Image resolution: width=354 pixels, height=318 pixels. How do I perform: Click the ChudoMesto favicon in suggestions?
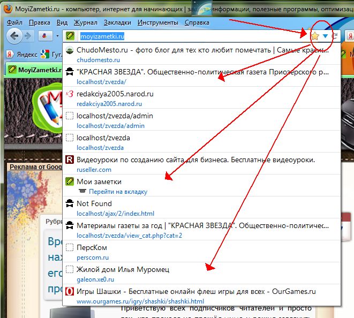70,50
